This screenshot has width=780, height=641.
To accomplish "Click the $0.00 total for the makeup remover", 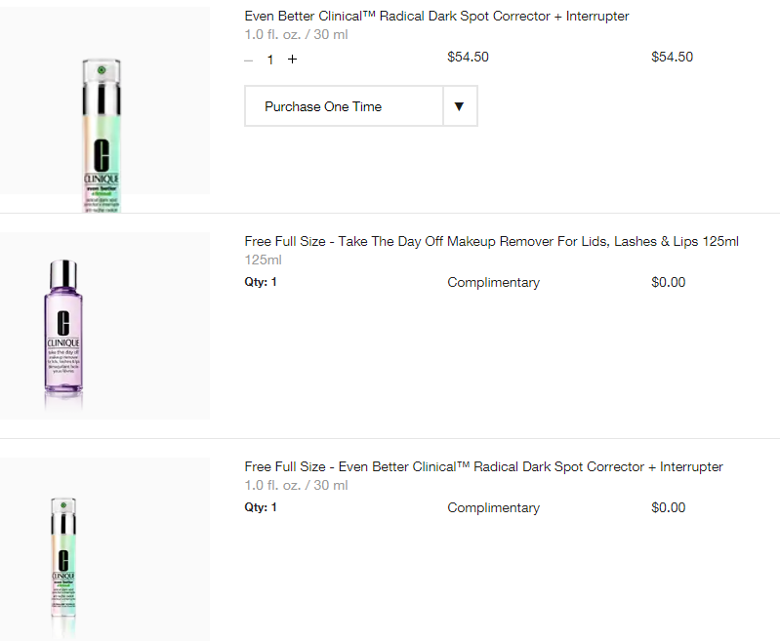I will pos(668,282).
